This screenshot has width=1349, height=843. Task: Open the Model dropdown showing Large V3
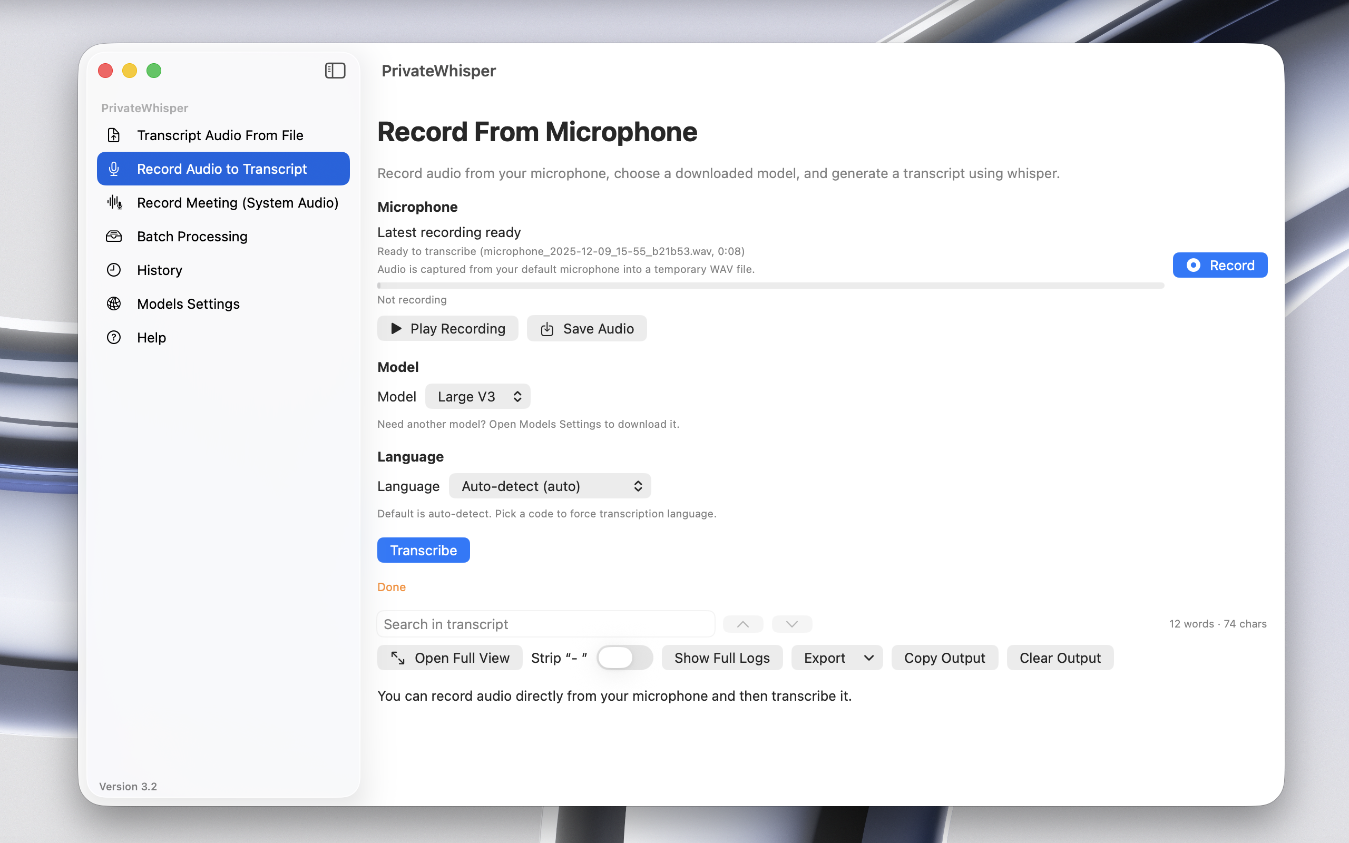(478, 396)
